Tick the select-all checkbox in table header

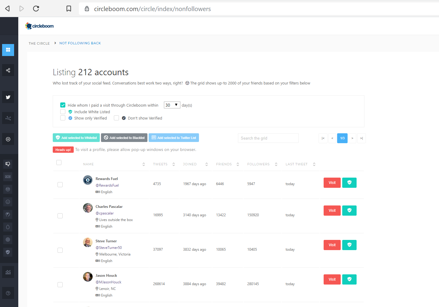click(59, 162)
